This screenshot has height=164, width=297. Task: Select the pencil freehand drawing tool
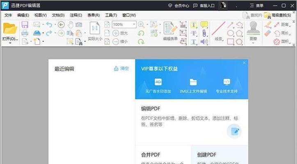pyautogui.click(x=268, y=25)
